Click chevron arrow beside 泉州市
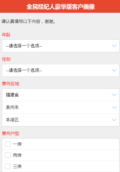Viewport: 120px width, 172px height. 114,107
